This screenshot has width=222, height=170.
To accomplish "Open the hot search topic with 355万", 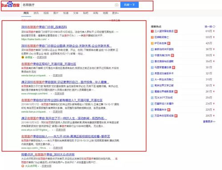I will pyautogui.click(x=162, y=55).
